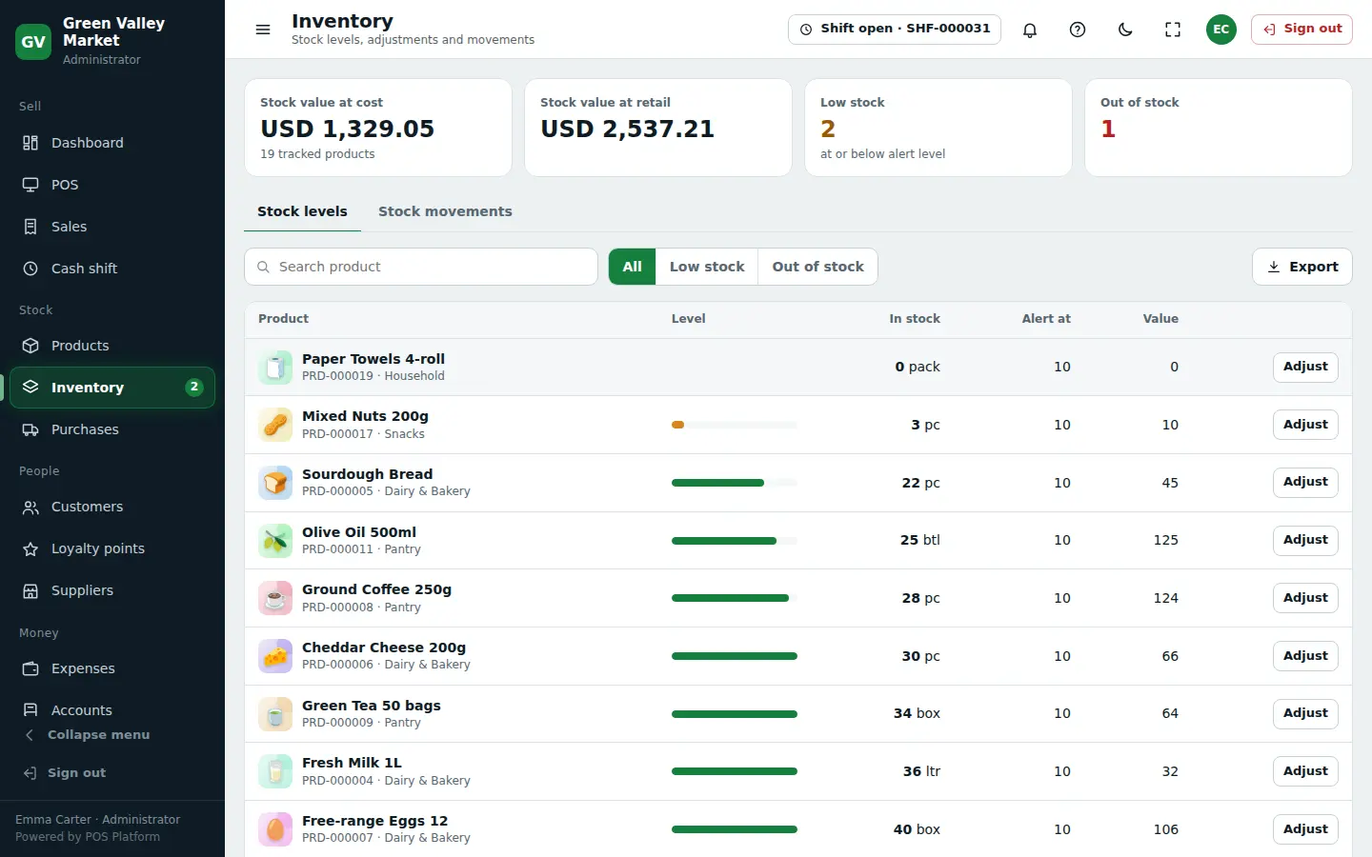Open Suppliers in the sidebar

pyautogui.click(x=112, y=590)
